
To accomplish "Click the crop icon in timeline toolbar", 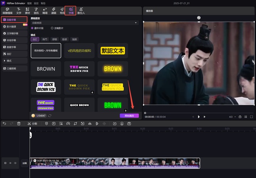I will point(75,123).
